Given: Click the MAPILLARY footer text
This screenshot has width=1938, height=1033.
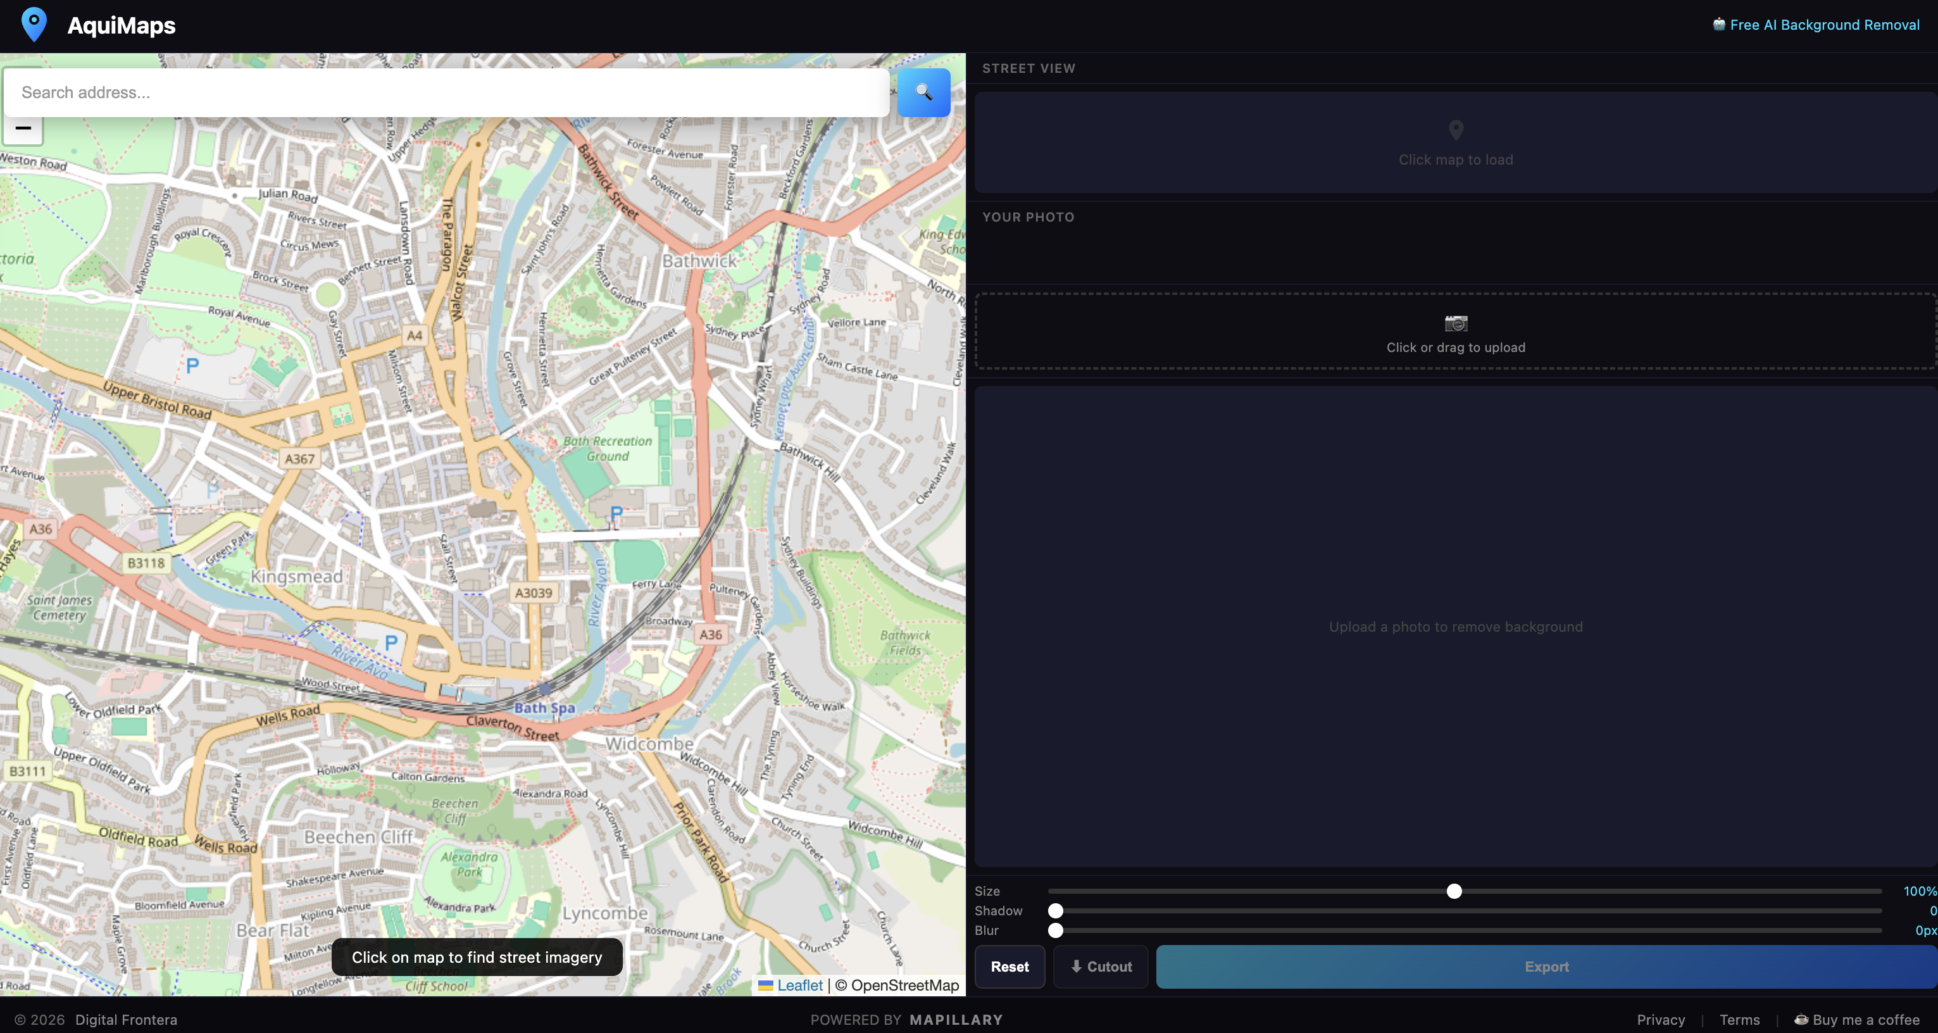Looking at the screenshot, I should tap(956, 1020).
